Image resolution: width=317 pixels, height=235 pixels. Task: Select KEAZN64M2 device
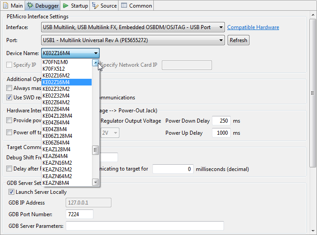click(67, 176)
